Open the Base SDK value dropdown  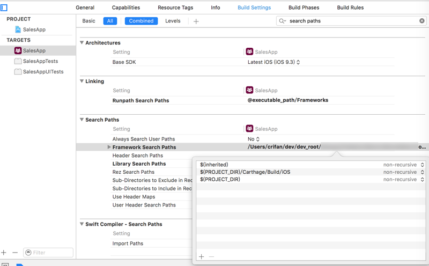[x=273, y=62]
